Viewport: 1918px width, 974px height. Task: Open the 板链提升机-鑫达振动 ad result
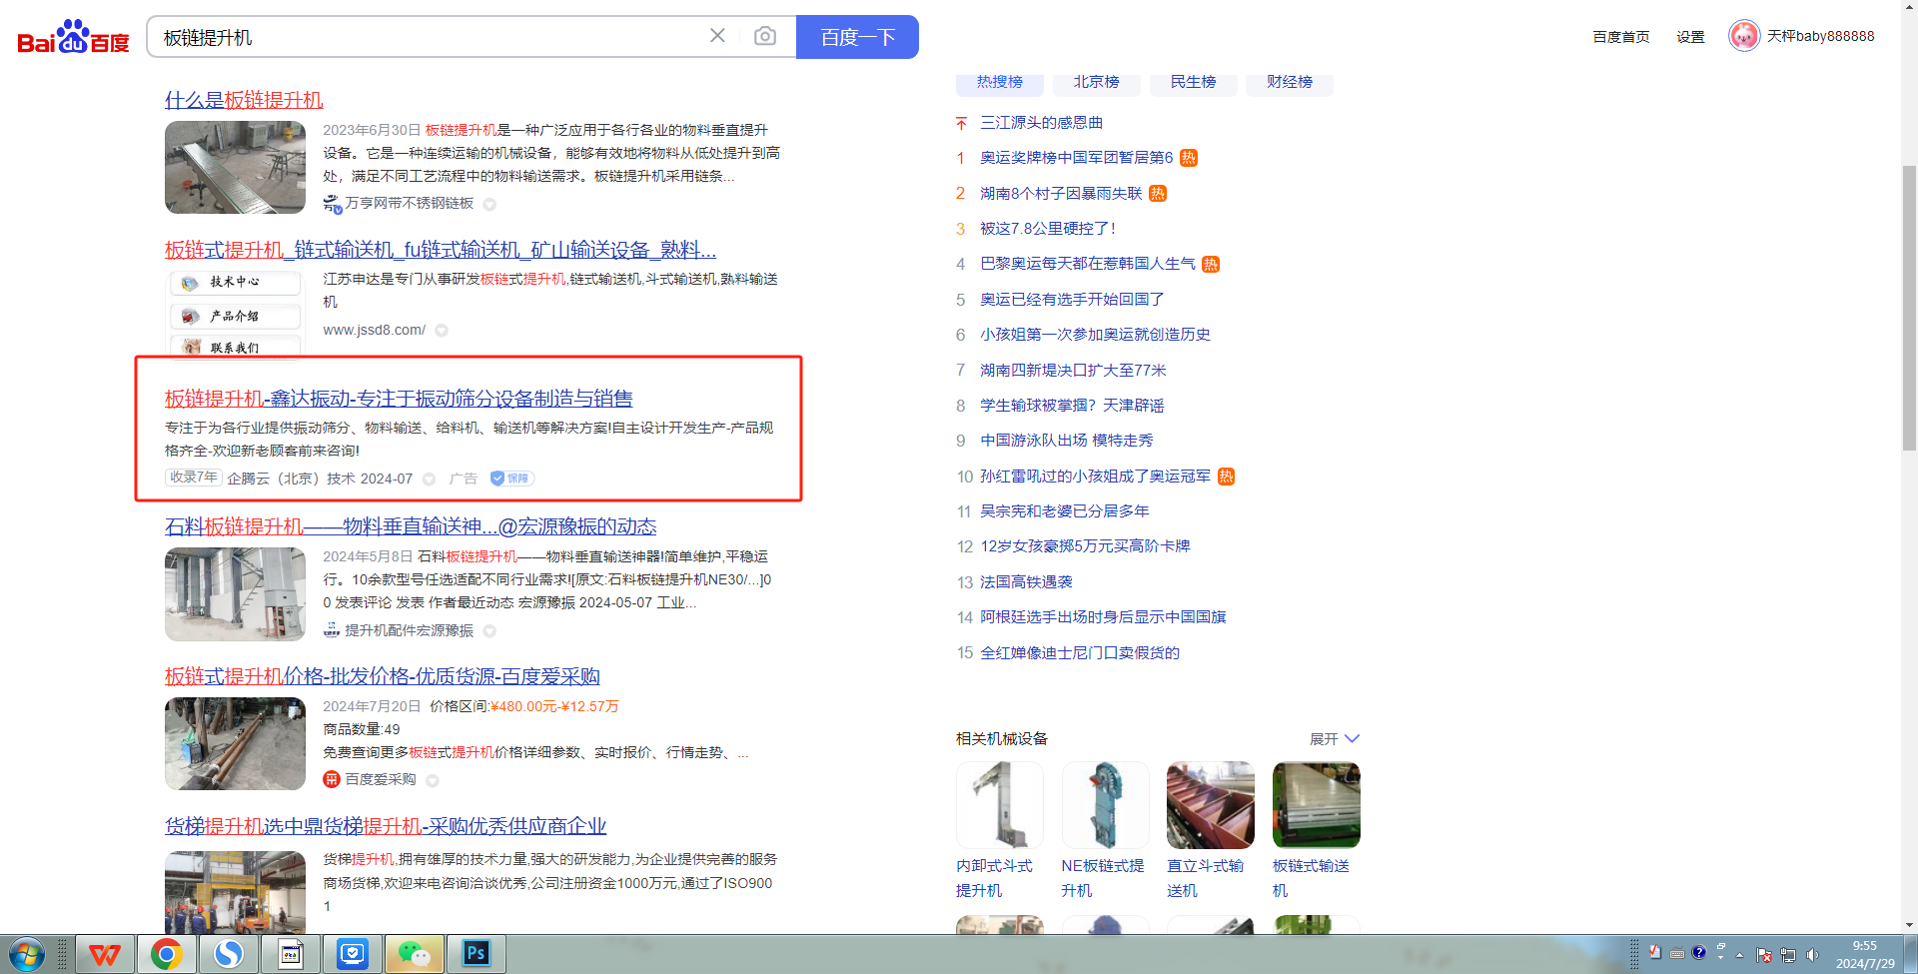399,399
